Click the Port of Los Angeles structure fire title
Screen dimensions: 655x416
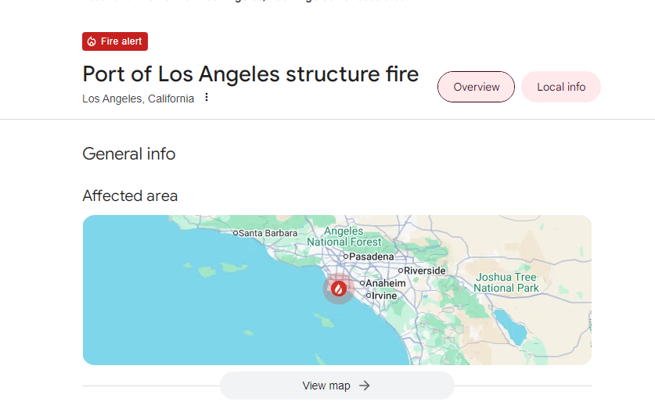click(x=250, y=74)
